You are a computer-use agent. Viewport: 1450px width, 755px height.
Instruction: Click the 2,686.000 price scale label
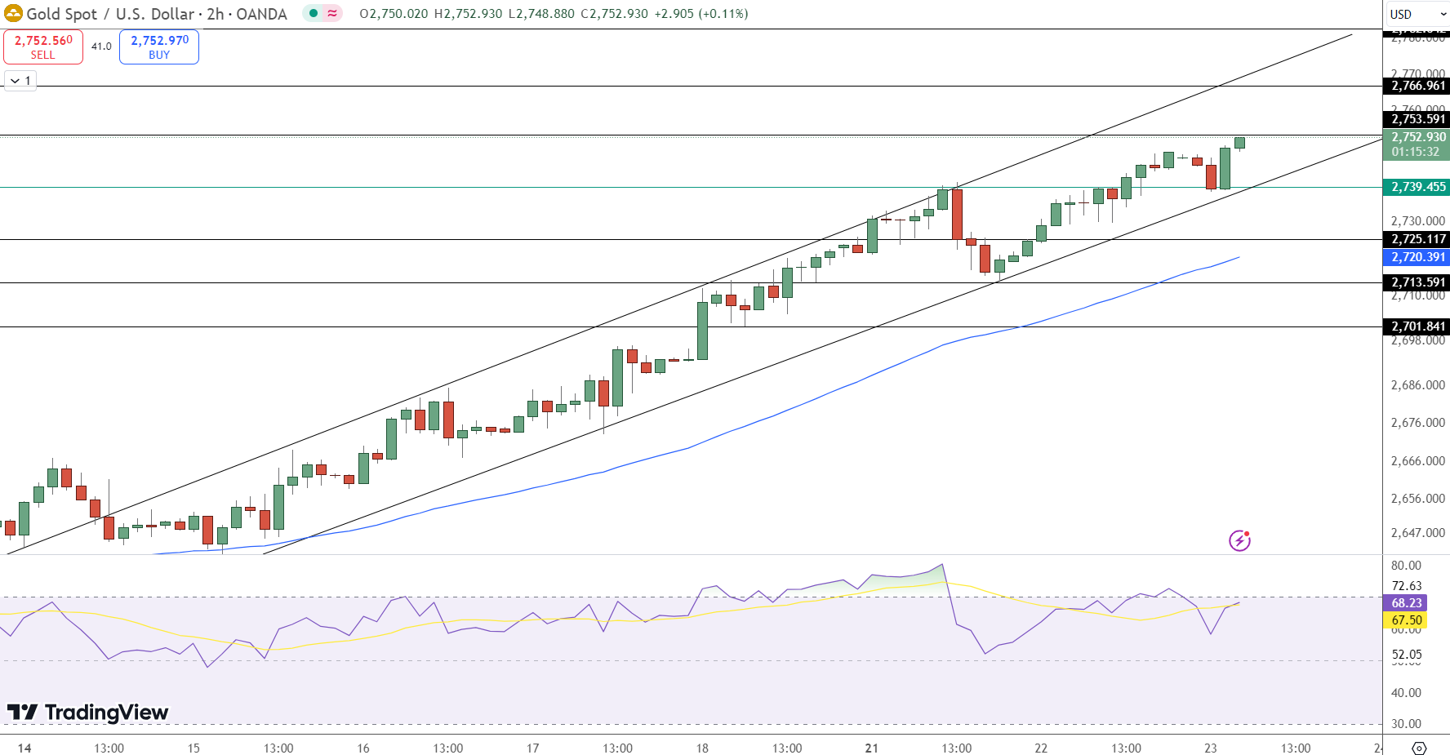(x=1418, y=385)
